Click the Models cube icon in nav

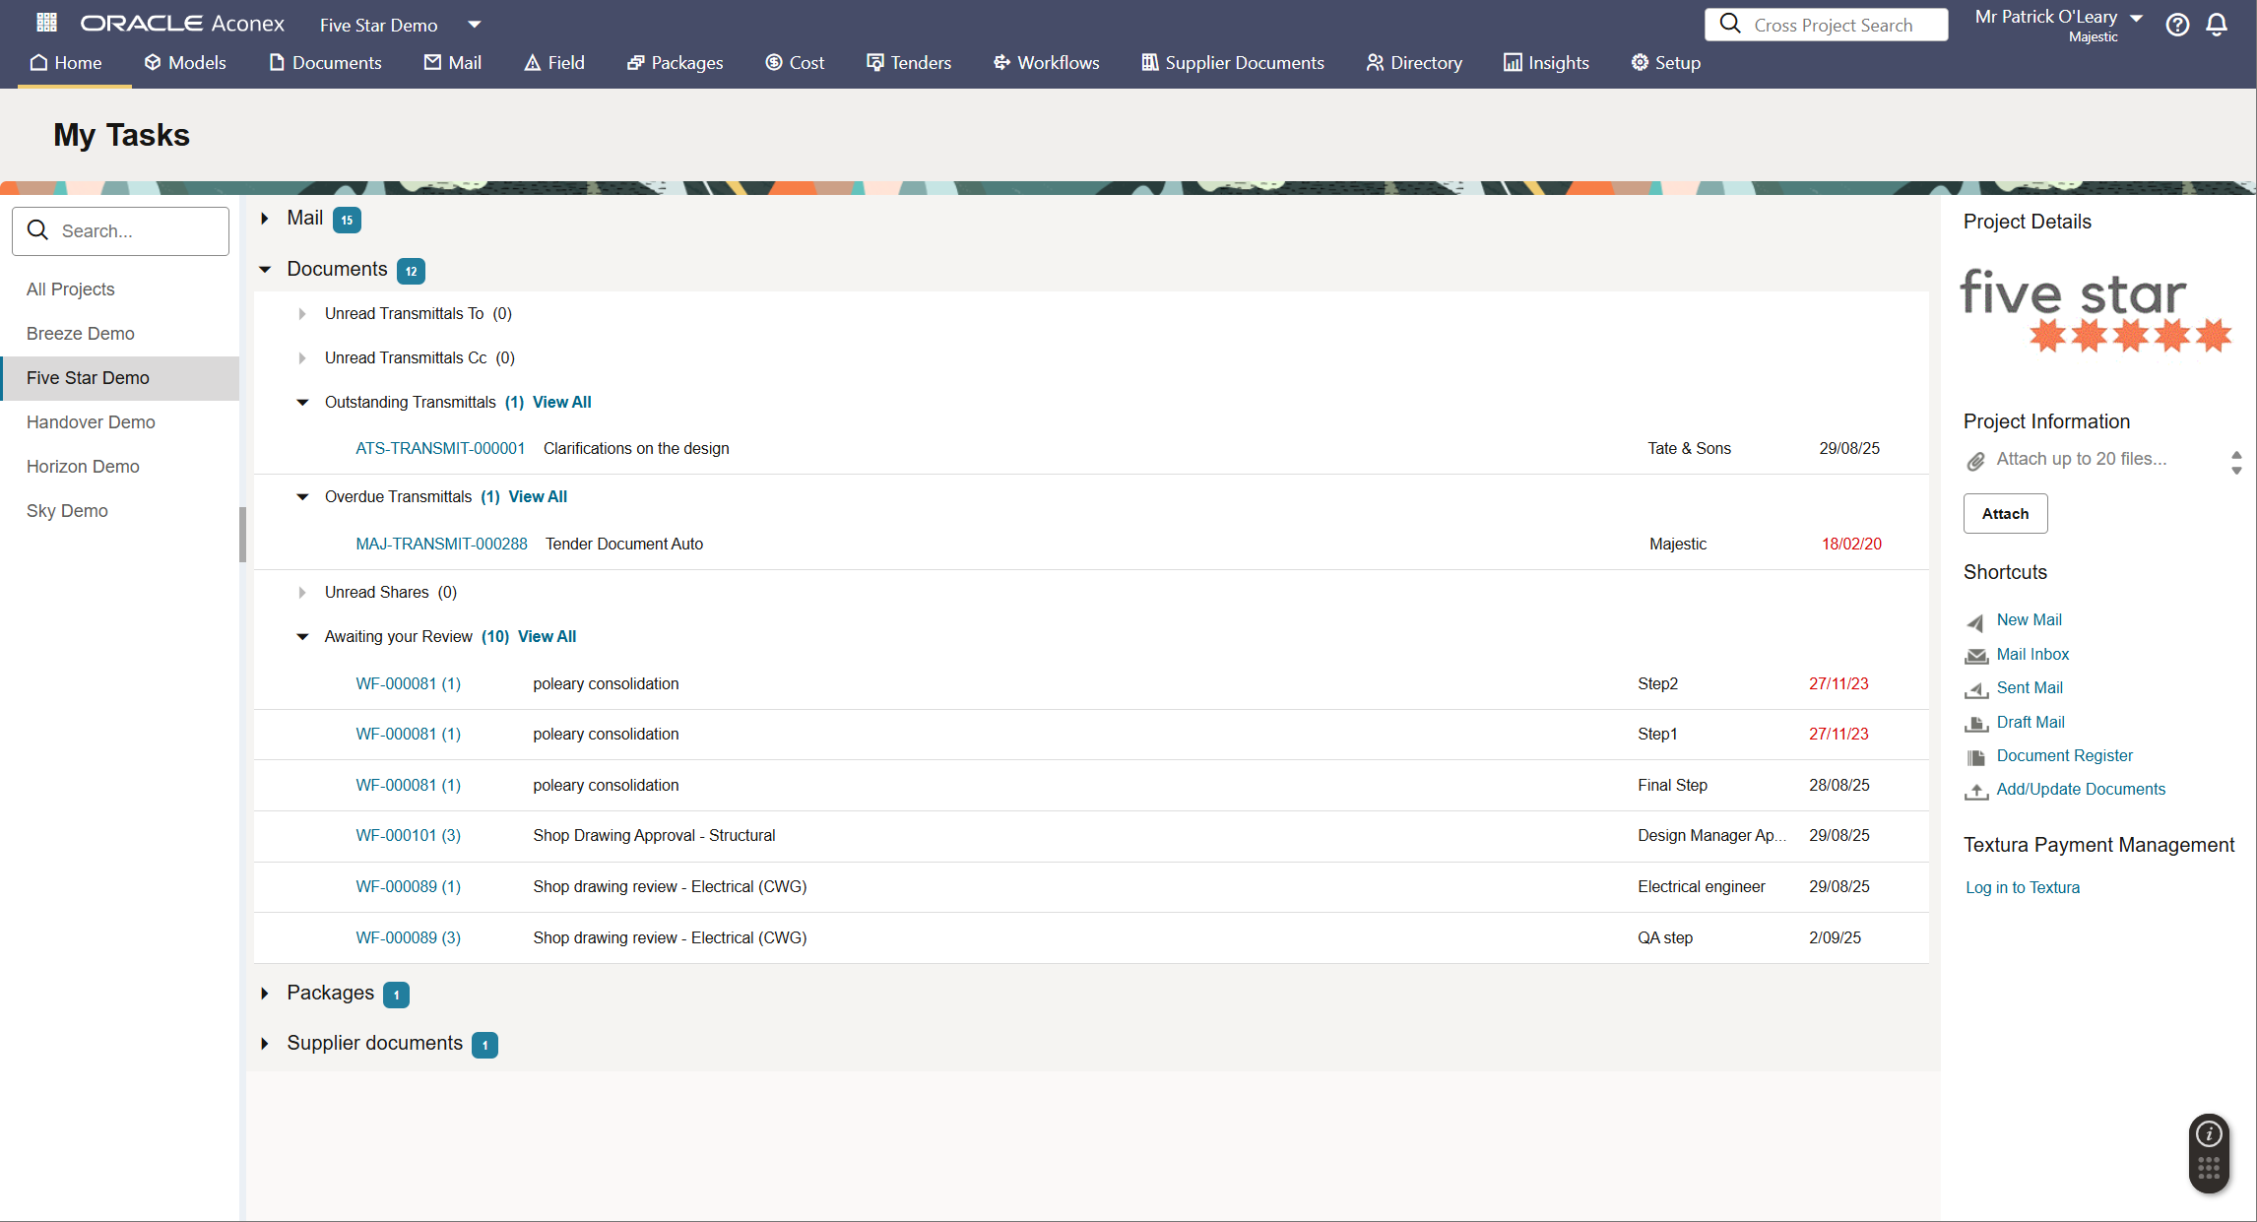point(153,63)
